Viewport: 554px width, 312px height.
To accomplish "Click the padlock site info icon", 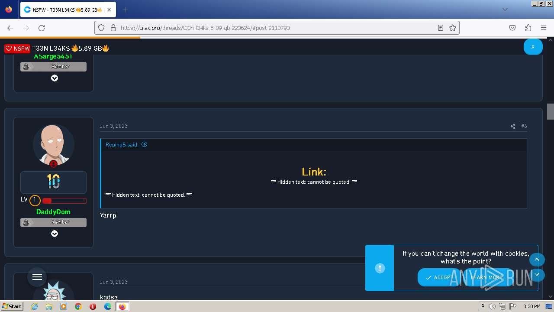I will point(113,28).
